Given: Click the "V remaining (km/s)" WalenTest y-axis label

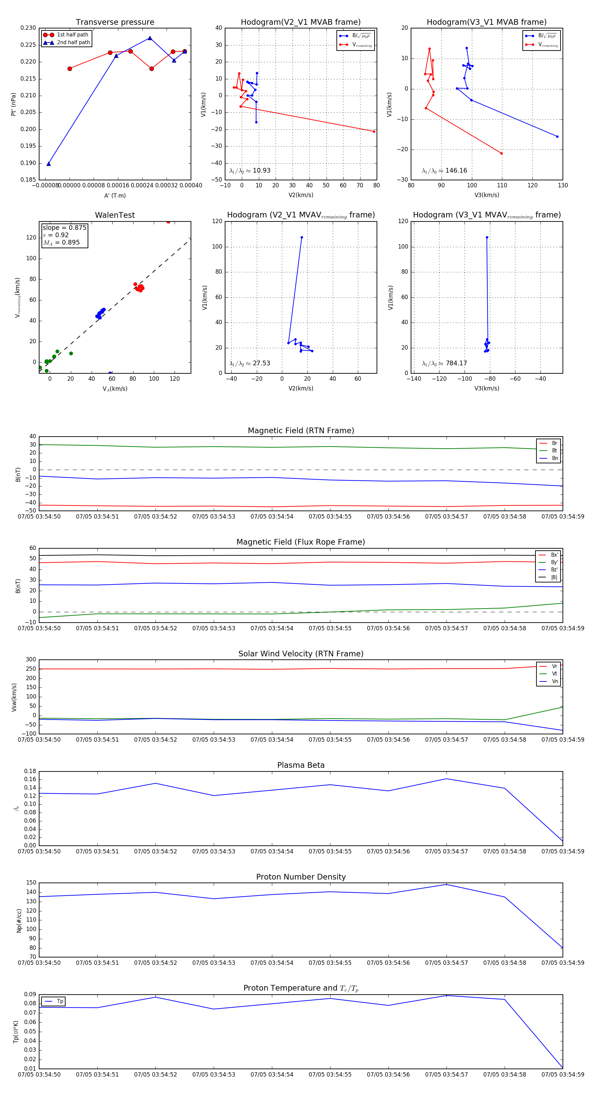Looking at the screenshot, I should (x=18, y=297).
